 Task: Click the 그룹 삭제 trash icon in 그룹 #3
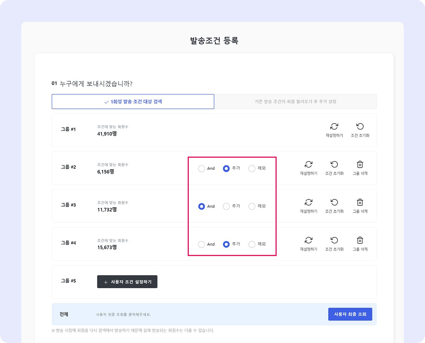(x=360, y=202)
